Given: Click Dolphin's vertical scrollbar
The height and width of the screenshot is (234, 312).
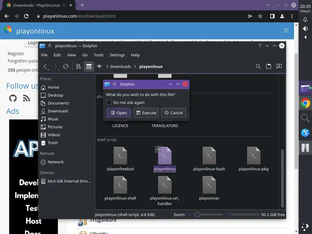Looking at the screenshot, I should point(282,178).
